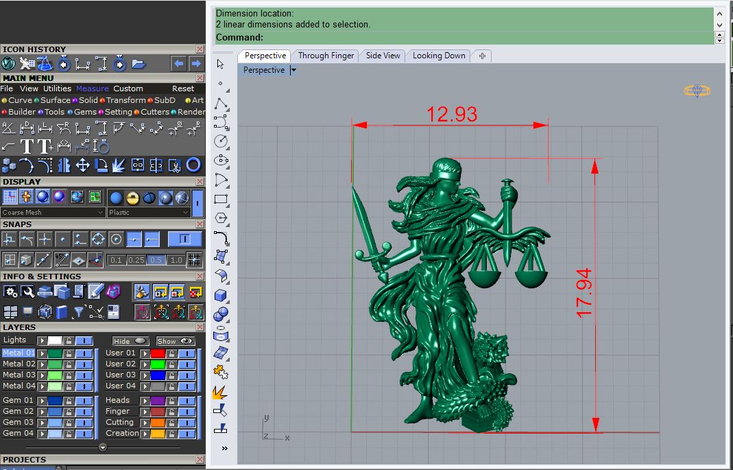
Task: Switch to the Side View tab
Action: [x=382, y=56]
